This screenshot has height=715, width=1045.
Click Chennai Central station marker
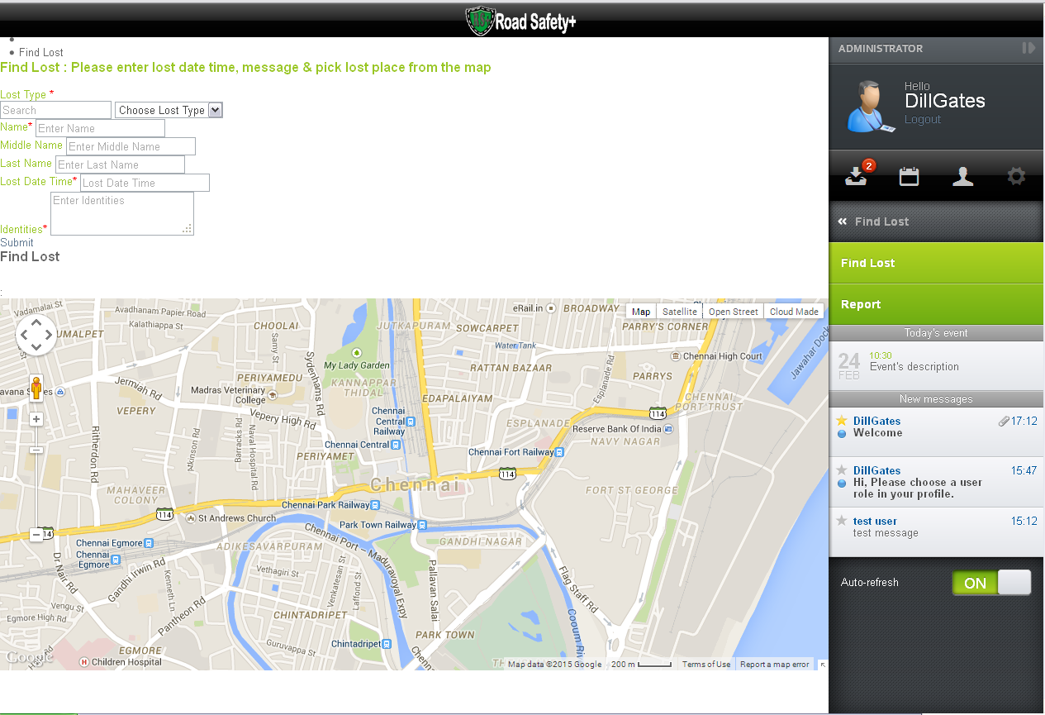pos(396,445)
